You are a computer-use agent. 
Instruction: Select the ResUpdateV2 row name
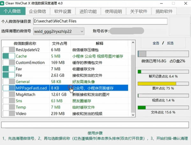(x=28, y=50)
